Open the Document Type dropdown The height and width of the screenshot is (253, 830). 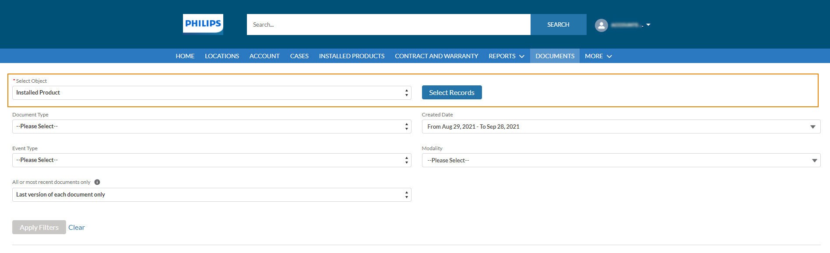tap(211, 126)
